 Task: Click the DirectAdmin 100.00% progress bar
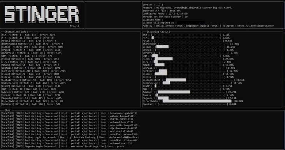pyautogui.click(x=197, y=101)
